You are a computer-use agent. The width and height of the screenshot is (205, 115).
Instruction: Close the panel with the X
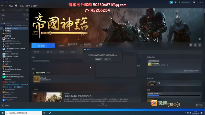pos(135,53)
